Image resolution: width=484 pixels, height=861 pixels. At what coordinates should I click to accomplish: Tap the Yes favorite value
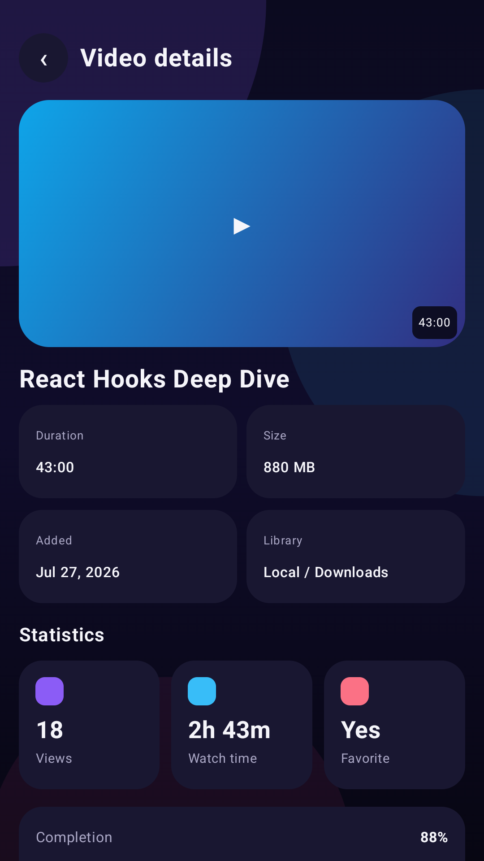361,730
